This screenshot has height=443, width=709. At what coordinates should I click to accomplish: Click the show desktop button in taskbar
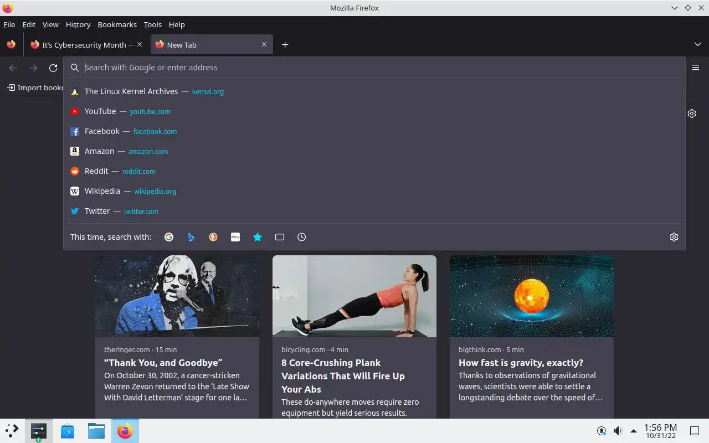pyautogui.click(x=694, y=431)
